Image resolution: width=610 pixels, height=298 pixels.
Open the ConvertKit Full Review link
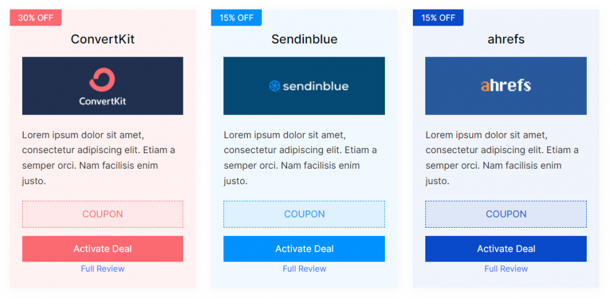[x=102, y=269]
